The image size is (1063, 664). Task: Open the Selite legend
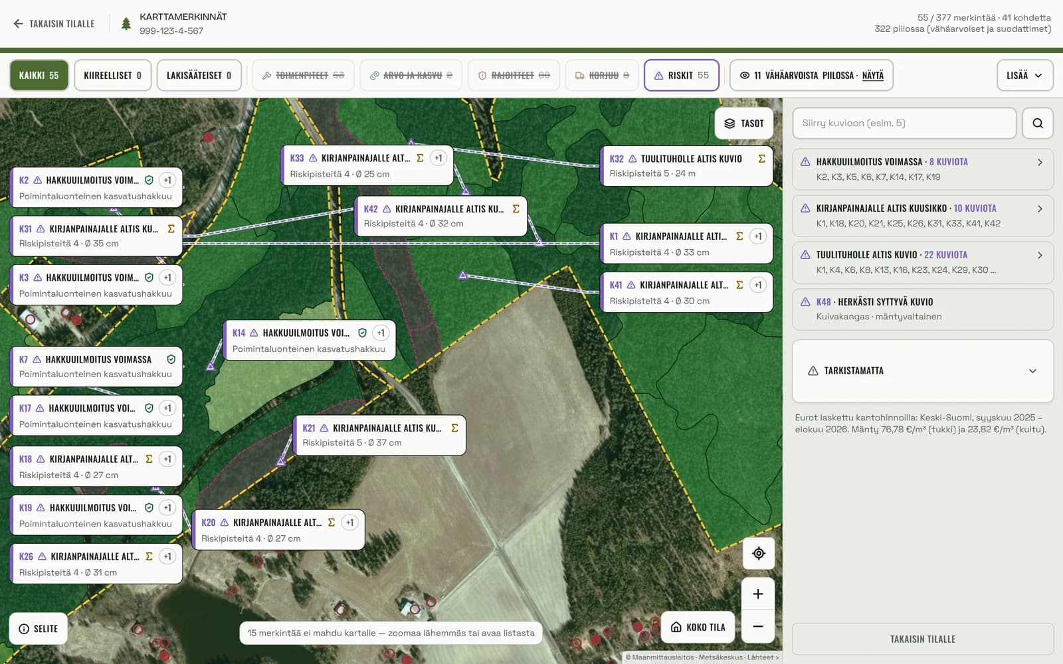(39, 629)
